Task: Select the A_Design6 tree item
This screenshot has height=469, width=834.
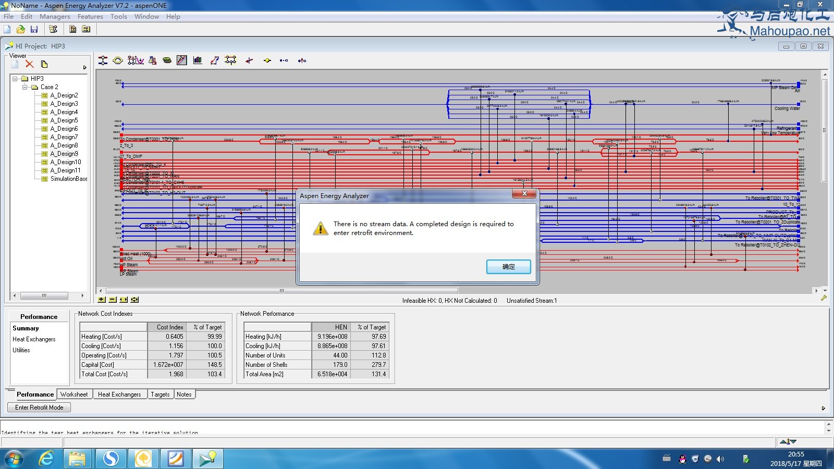Action: tap(64, 129)
